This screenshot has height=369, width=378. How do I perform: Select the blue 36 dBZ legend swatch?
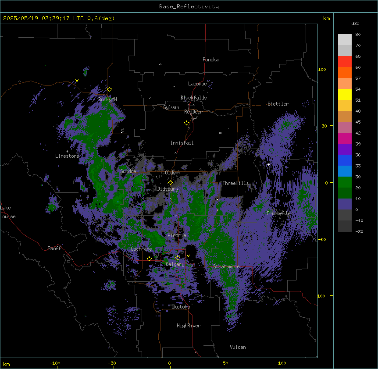pyautogui.click(x=345, y=160)
